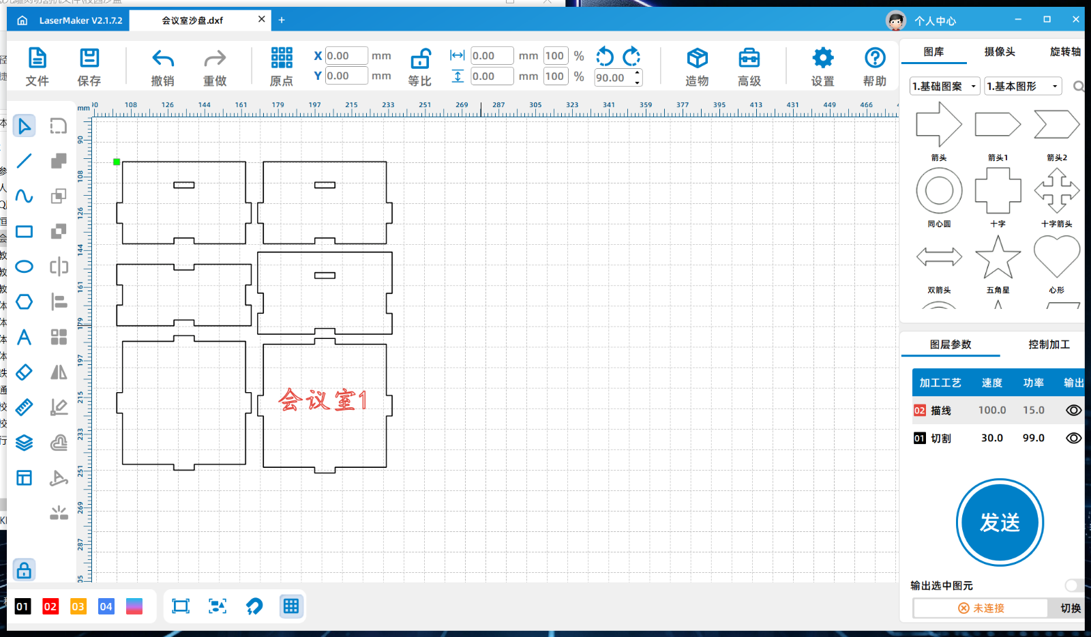Viewport: 1091px width, 637px height.
Task: Click the fit-to-frame view icon
Action: 181,606
